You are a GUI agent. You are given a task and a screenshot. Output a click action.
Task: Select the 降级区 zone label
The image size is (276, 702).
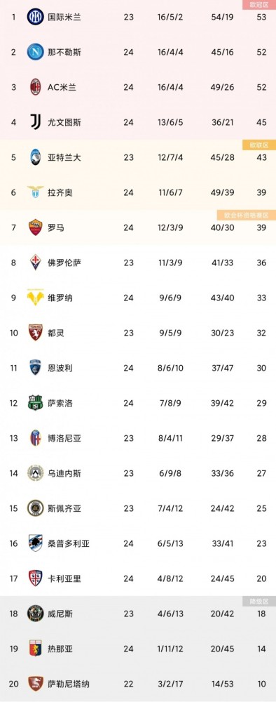pyautogui.click(x=259, y=602)
